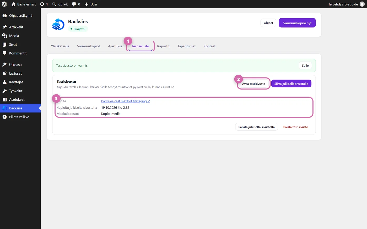
Task: Click the Lisäosat plugin icon
Action: coord(4,73)
